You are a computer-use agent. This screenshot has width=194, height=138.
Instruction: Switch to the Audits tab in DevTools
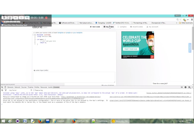click(50, 87)
